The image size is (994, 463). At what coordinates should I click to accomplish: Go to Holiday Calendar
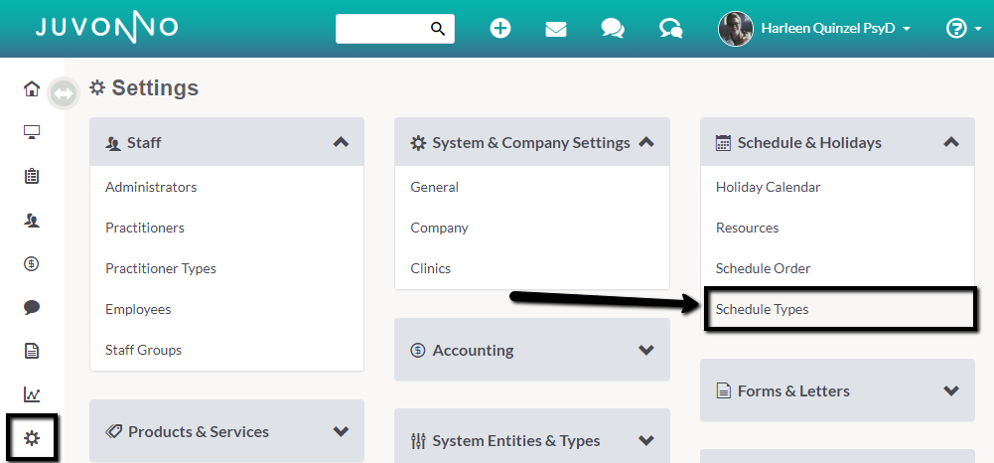[x=768, y=187]
